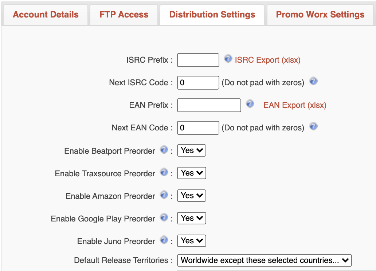Click the EAN Export (xlsx) link
Viewport: 376px width, 271px height.
click(x=295, y=105)
